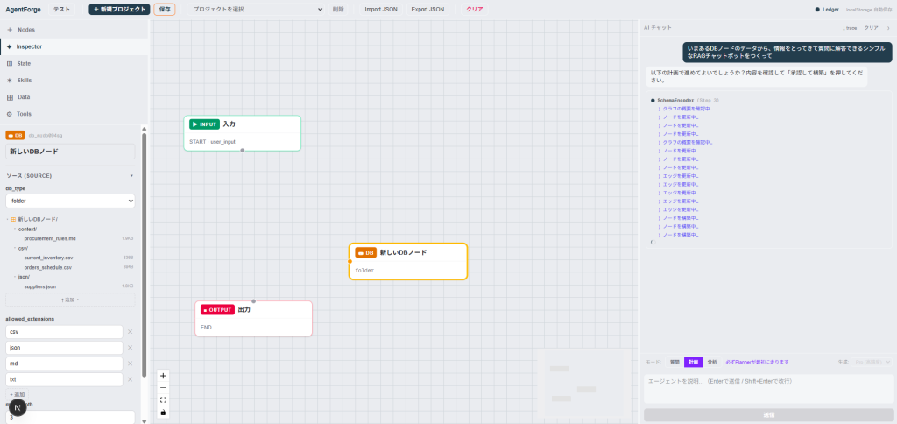Open the プロジェクトを選択 project dropdown
This screenshot has width=897, height=424.
click(x=257, y=9)
